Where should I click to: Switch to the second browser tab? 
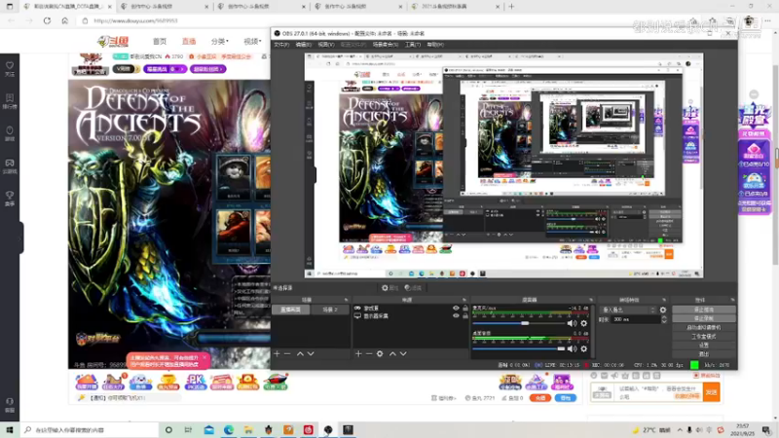[x=164, y=7]
